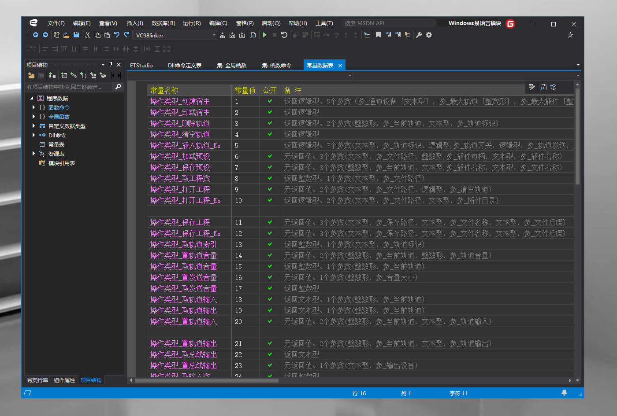
Task: Toggle 公开 check for 操作类型_取轨道索引
Action: click(x=270, y=244)
